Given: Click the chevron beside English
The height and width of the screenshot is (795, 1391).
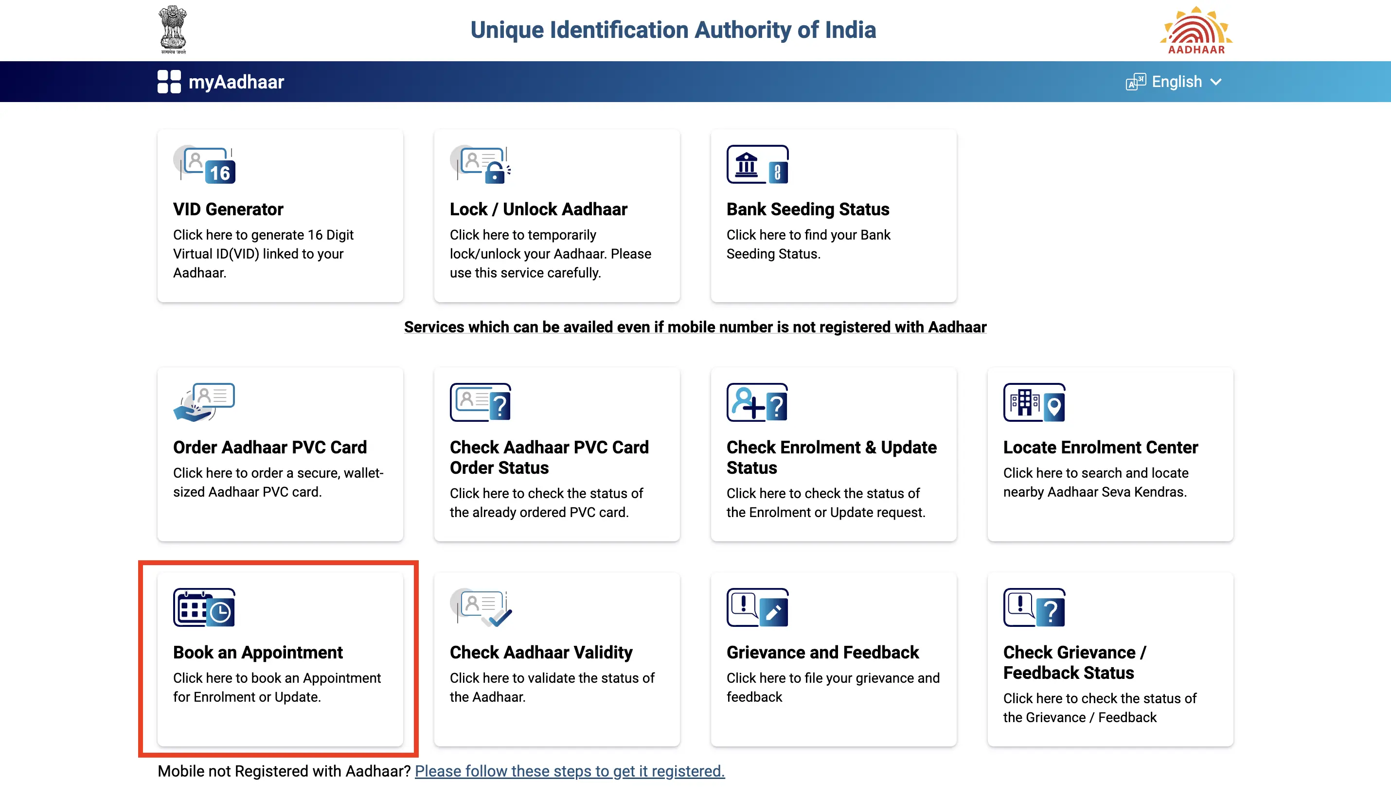Looking at the screenshot, I should click(1215, 82).
